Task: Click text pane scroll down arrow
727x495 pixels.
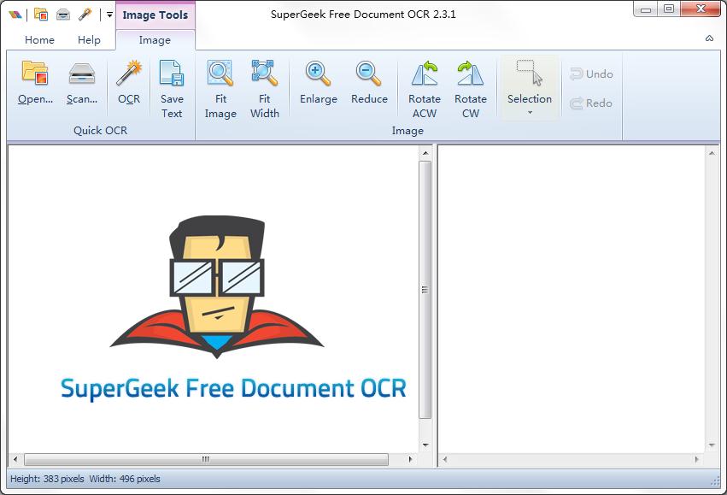Action: click(712, 445)
